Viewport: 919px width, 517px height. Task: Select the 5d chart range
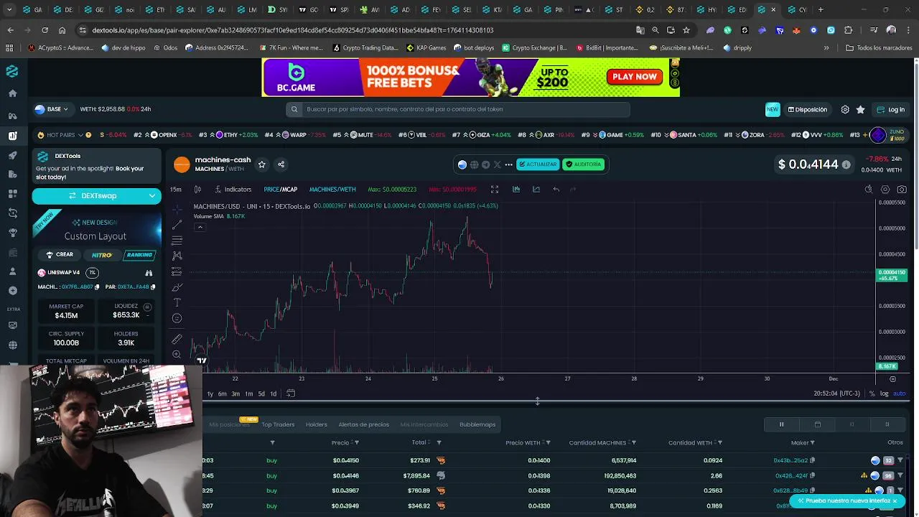point(261,393)
